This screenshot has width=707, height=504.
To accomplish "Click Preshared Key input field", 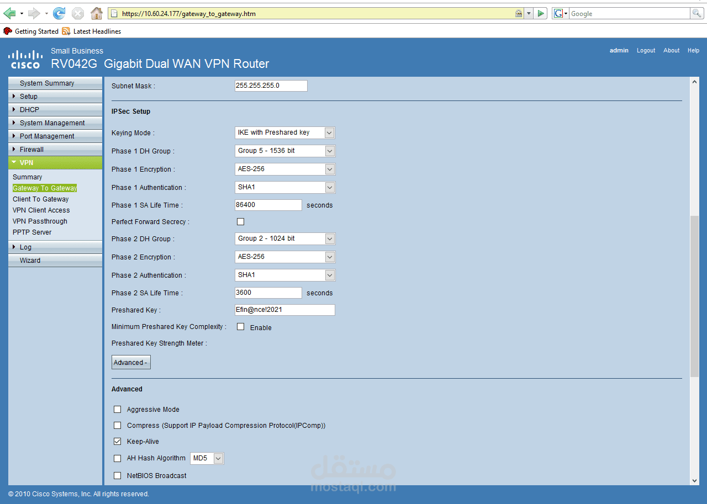I will coord(285,310).
